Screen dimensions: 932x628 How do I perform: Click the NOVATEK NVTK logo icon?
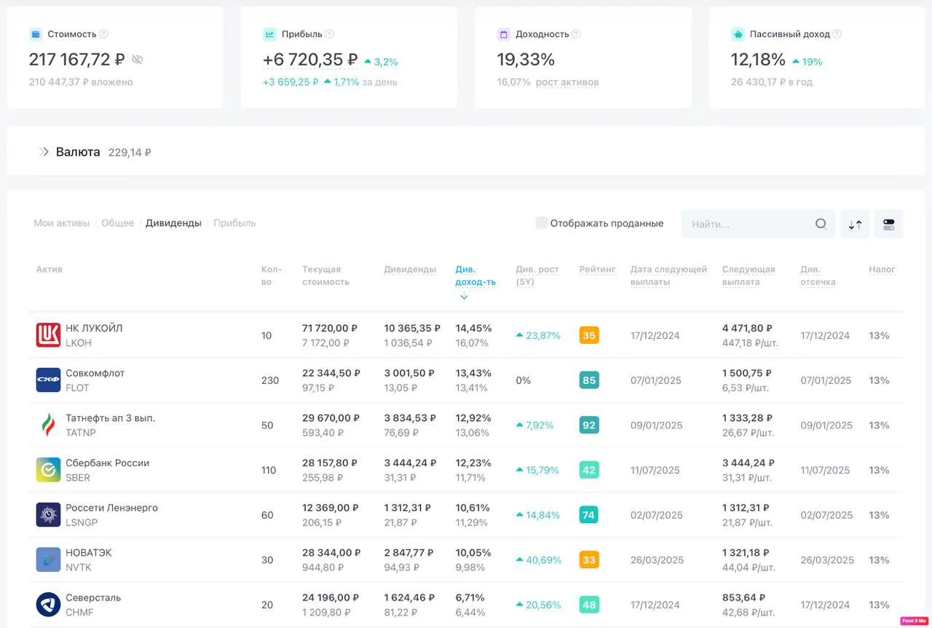(48, 560)
